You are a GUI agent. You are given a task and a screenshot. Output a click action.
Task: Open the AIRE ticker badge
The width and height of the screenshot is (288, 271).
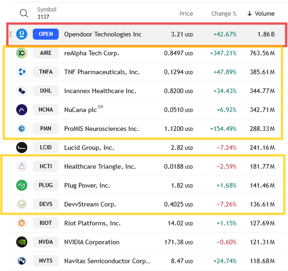coord(46,53)
